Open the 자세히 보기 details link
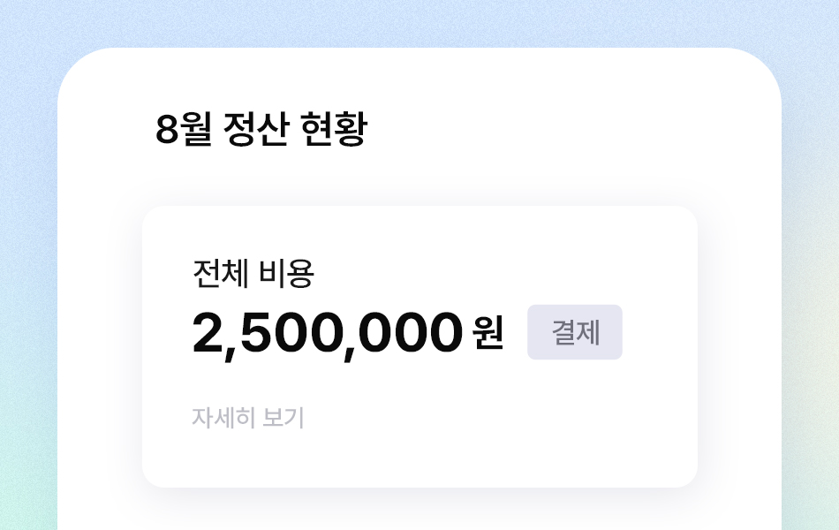This screenshot has height=530, width=839. (247, 418)
